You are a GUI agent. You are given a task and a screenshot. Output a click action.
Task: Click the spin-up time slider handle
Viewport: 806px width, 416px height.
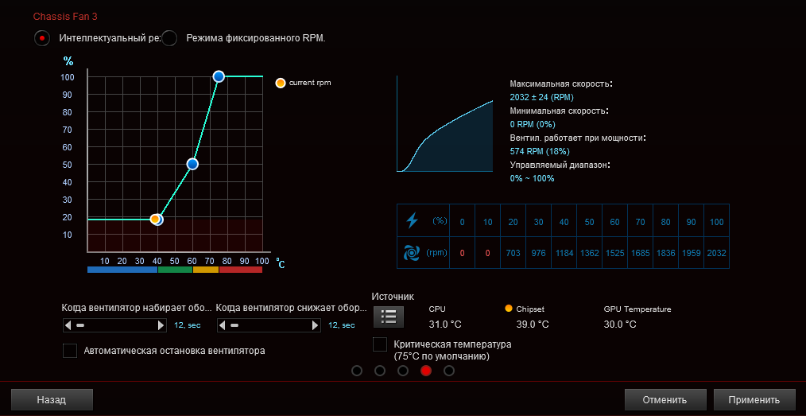click(x=79, y=325)
